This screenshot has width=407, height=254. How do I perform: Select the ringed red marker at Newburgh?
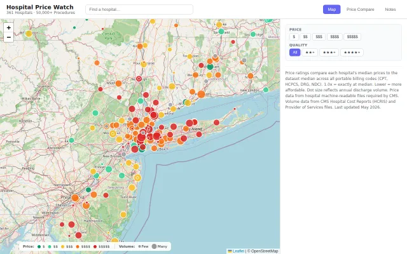139,79
